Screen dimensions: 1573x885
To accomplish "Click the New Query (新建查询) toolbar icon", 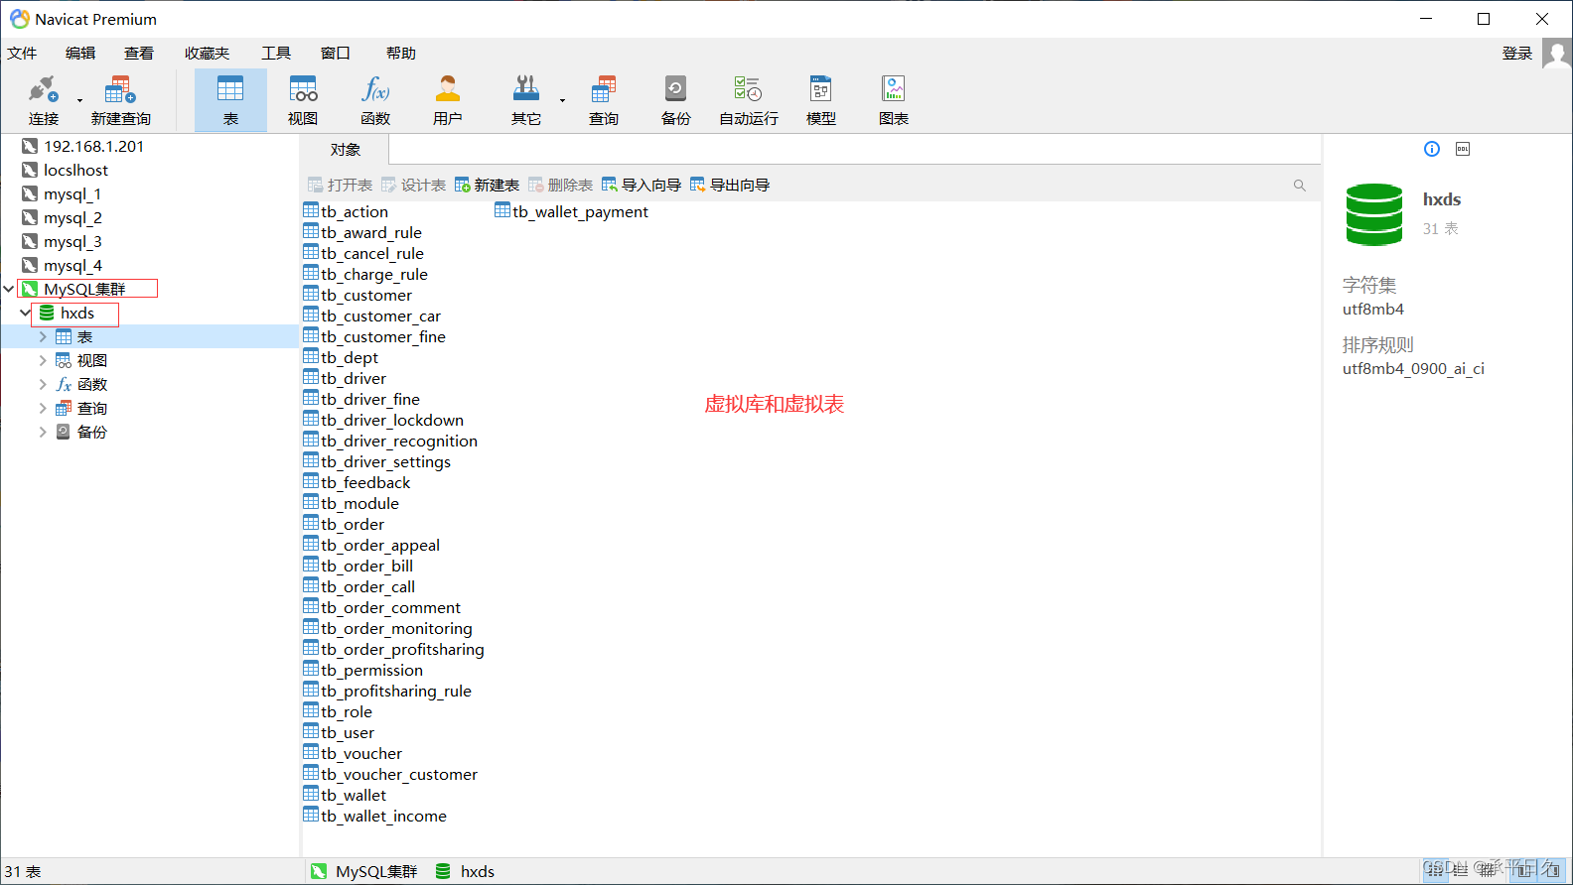I will tap(120, 100).
